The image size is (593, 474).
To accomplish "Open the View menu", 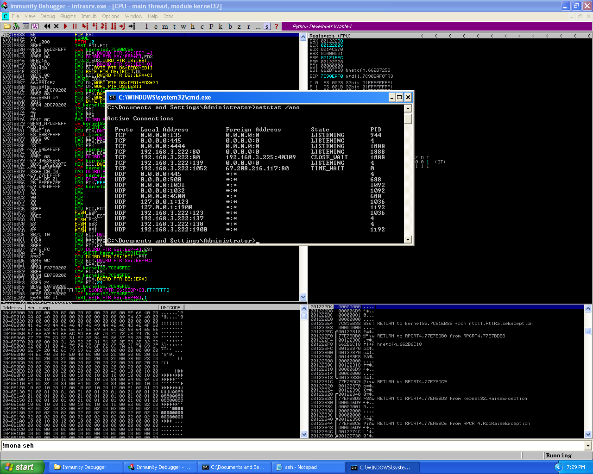I will (30, 16).
